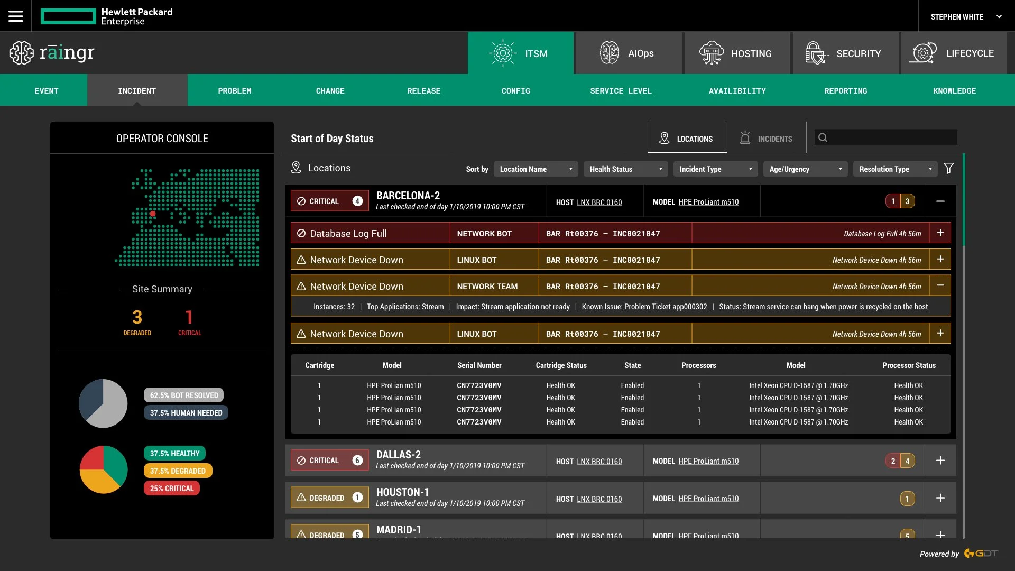The height and width of the screenshot is (571, 1015).
Task: Click the filter funnel icon
Action: pyautogui.click(x=949, y=169)
